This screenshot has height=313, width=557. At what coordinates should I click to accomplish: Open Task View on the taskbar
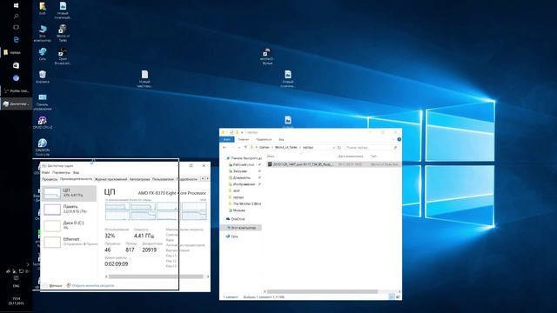pyautogui.click(x=16, y=27)
